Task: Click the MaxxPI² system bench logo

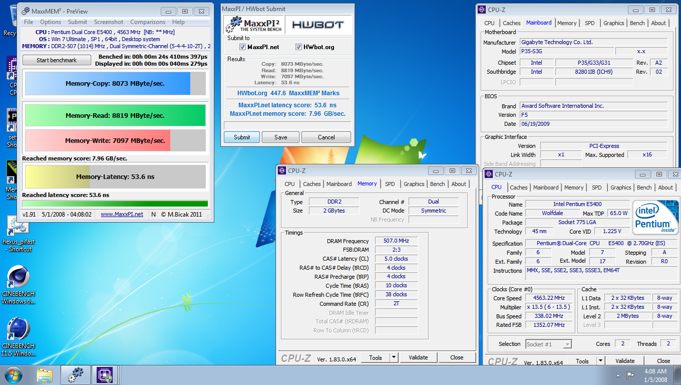Action: pos(253,25)
